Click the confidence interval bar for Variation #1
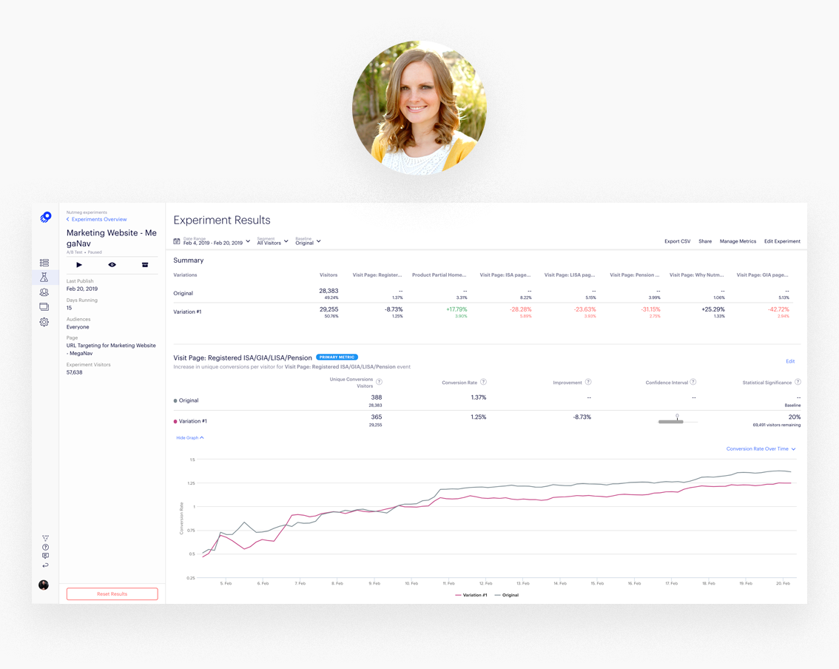Image resolution: width=839 pixels, height=669 pixels. 671,421
